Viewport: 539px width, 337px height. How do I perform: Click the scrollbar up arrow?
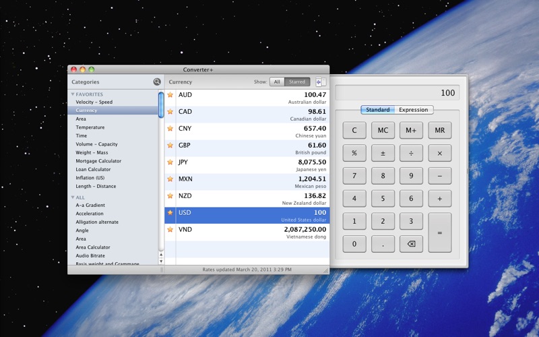pyautogui.click(x=161, y=255)
